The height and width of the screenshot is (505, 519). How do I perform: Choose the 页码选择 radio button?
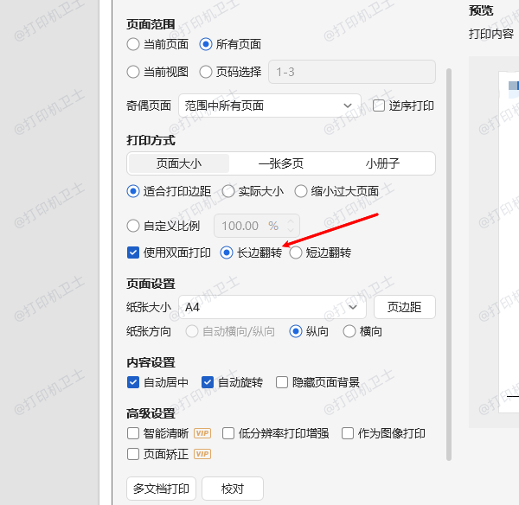tap(206, 72)
